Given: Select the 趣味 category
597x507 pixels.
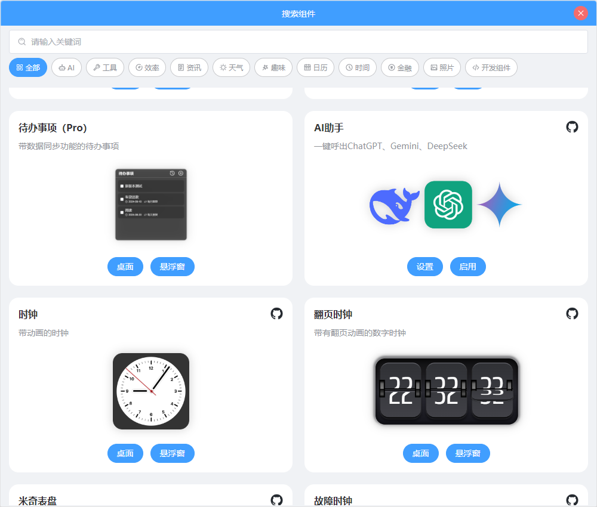Looking at the screenshot, I should [273, 68].
